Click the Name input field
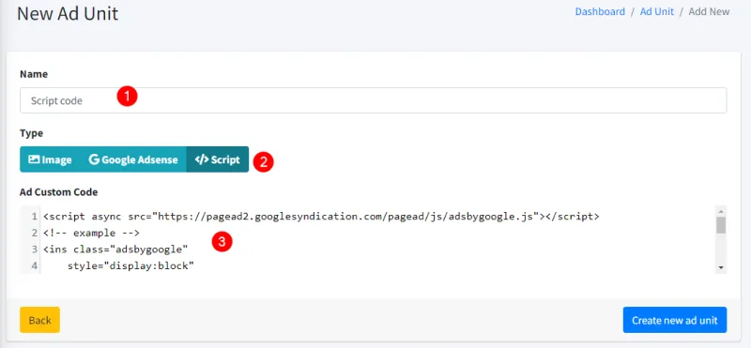 [373, 100]
